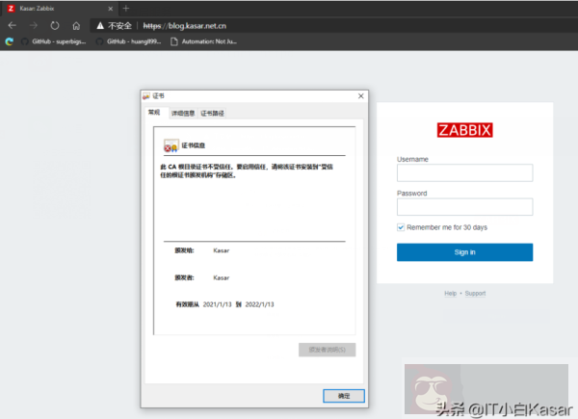Click the certificate dialog title icon
This screenshot has height=419, width=578.
(146, 96)
